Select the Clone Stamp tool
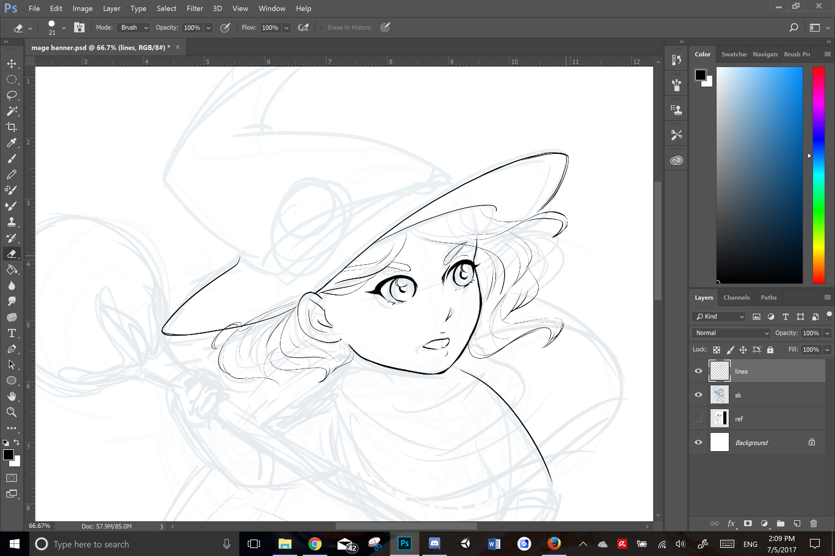 (x=11, y=222)
